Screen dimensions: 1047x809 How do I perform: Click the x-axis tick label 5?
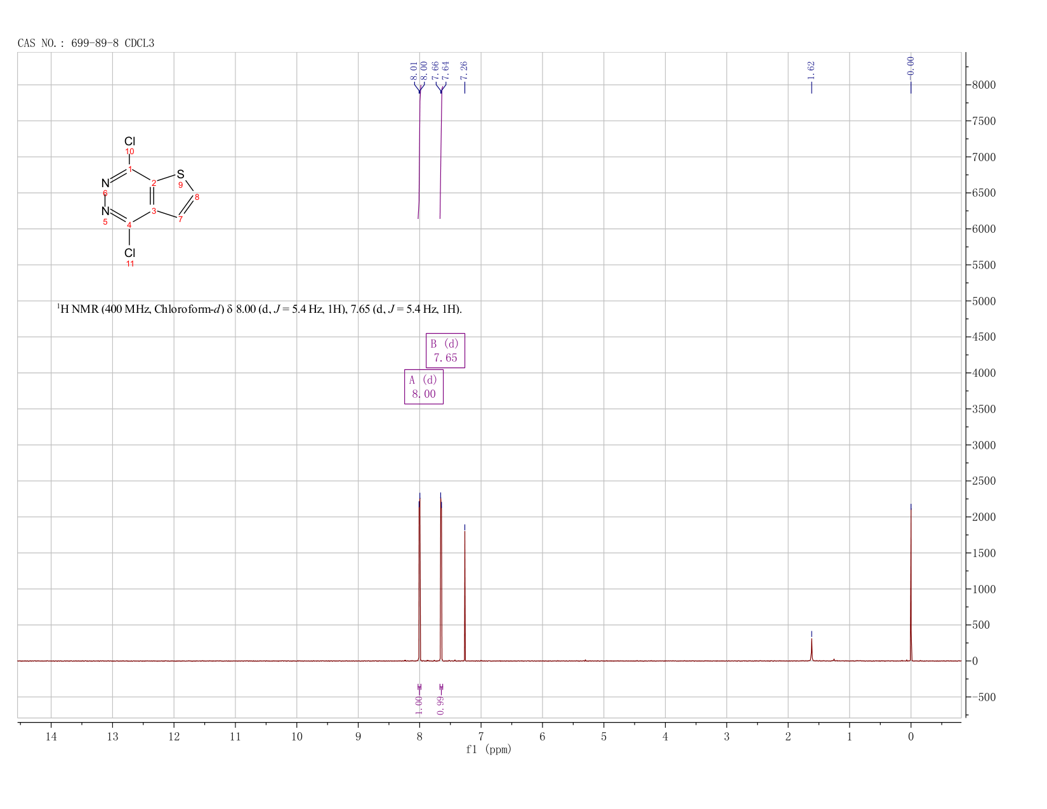603,737
